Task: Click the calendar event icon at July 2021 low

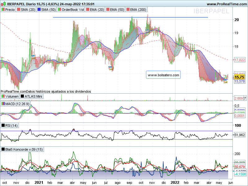Action: [110, 68]
